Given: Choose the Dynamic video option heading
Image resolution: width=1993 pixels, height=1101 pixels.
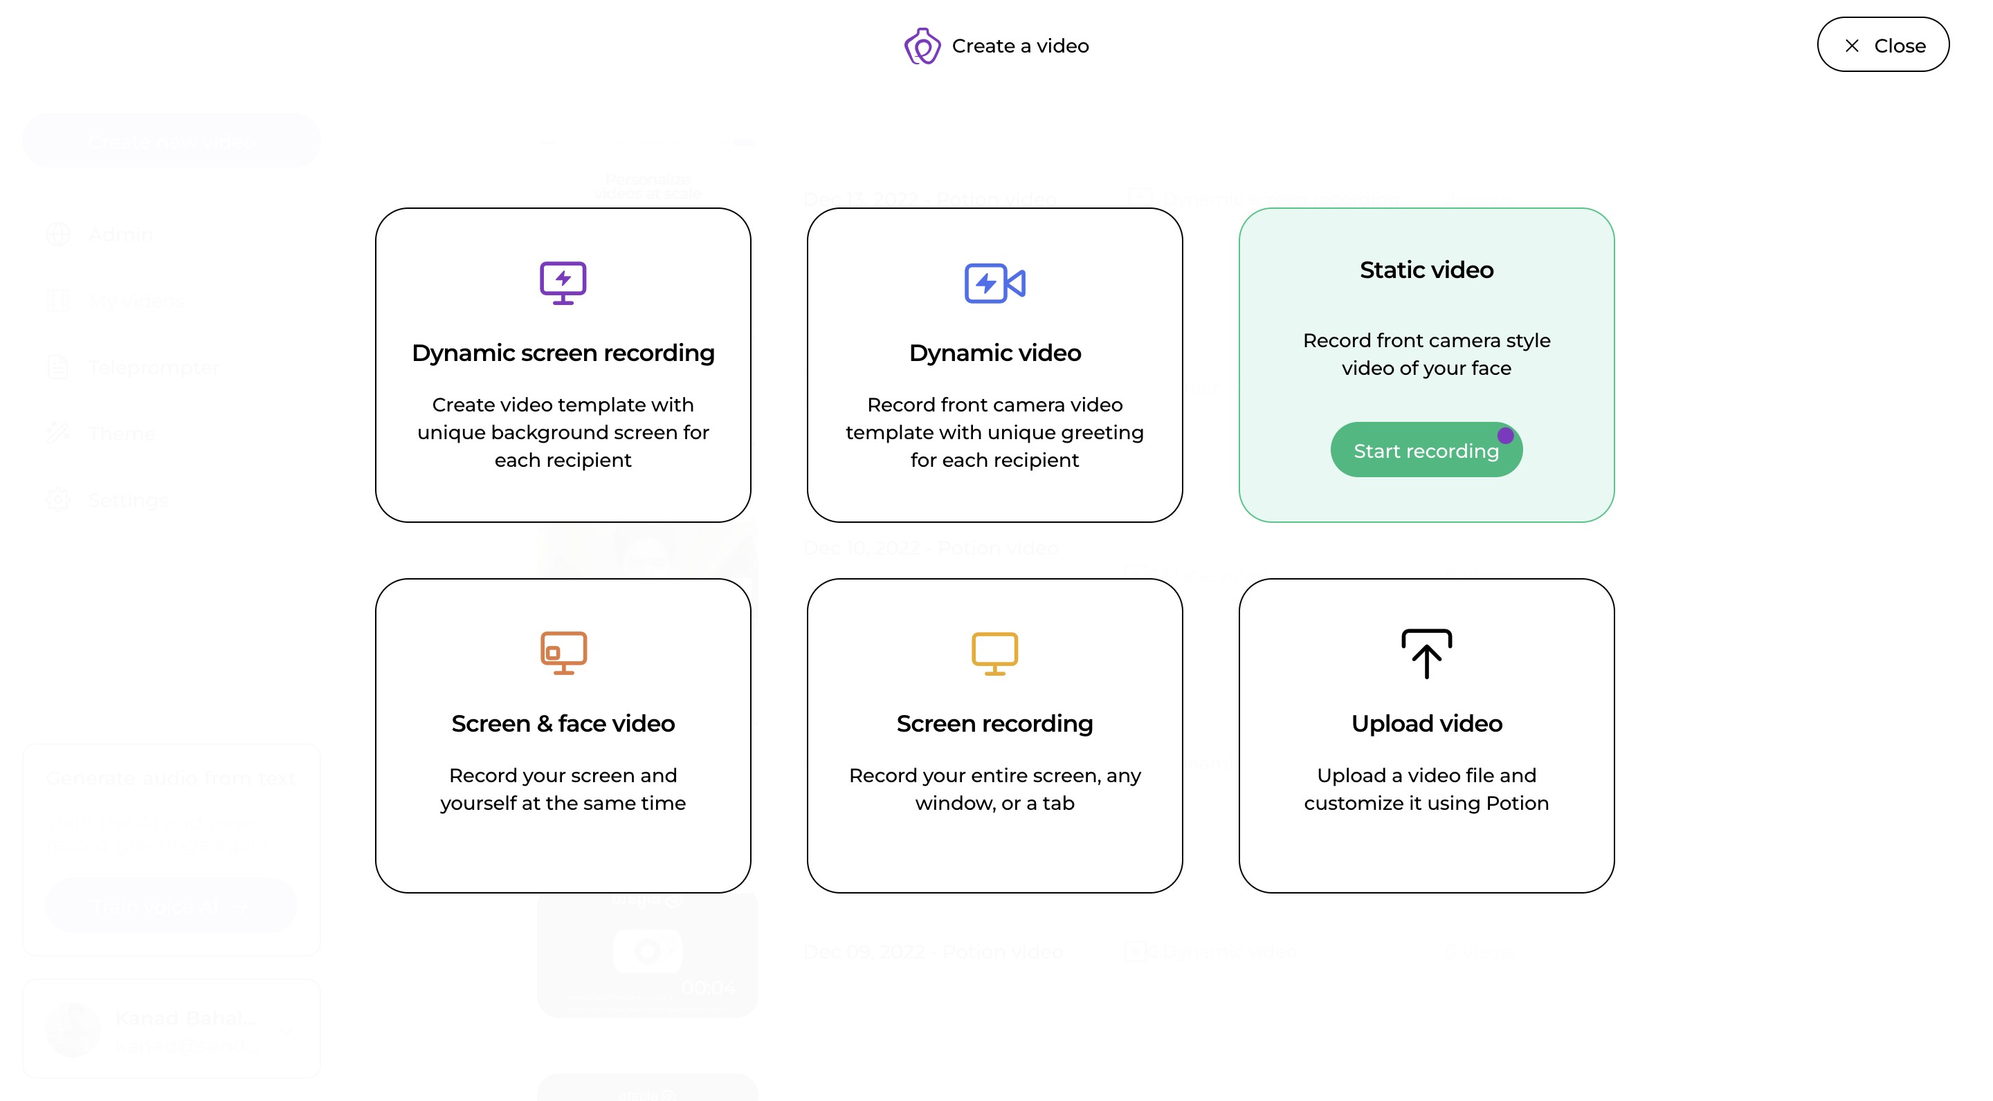Looking at the screenshot, I should click(x=994, y=353).
